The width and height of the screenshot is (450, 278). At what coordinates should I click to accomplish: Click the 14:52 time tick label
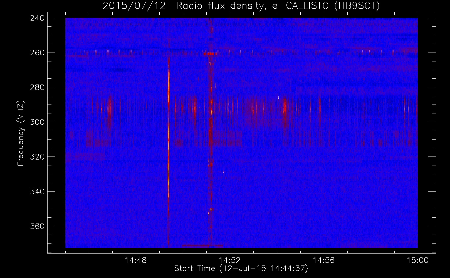tap(230, 260)
